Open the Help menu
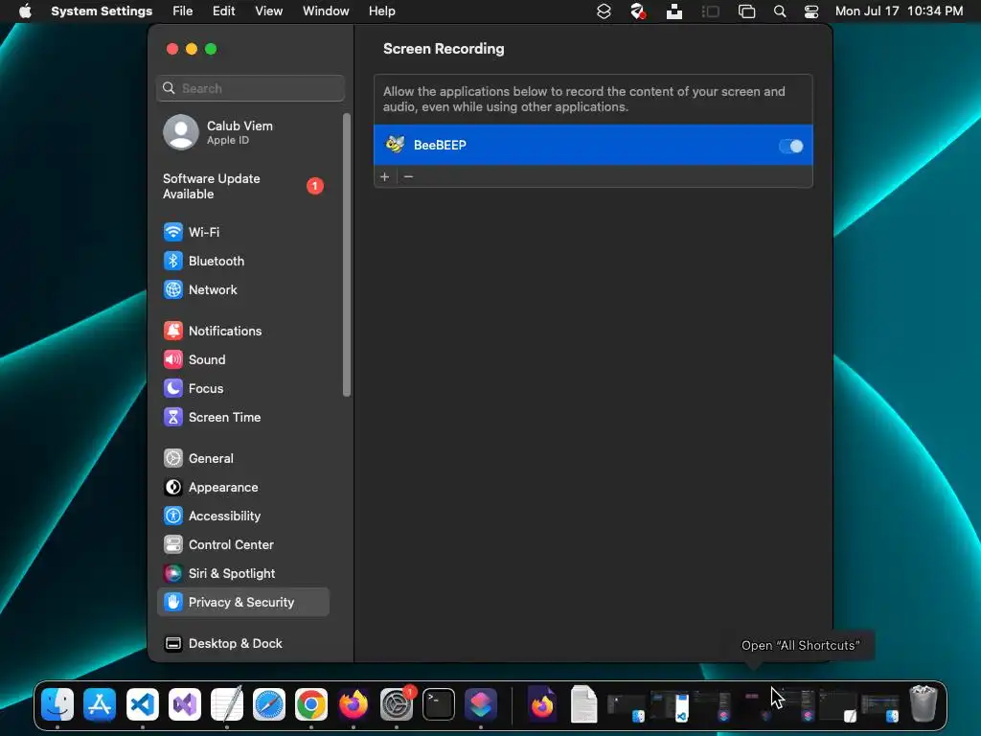Image resolution: width=981 pixels, height=736 pixels. click(x=381, y=11)
